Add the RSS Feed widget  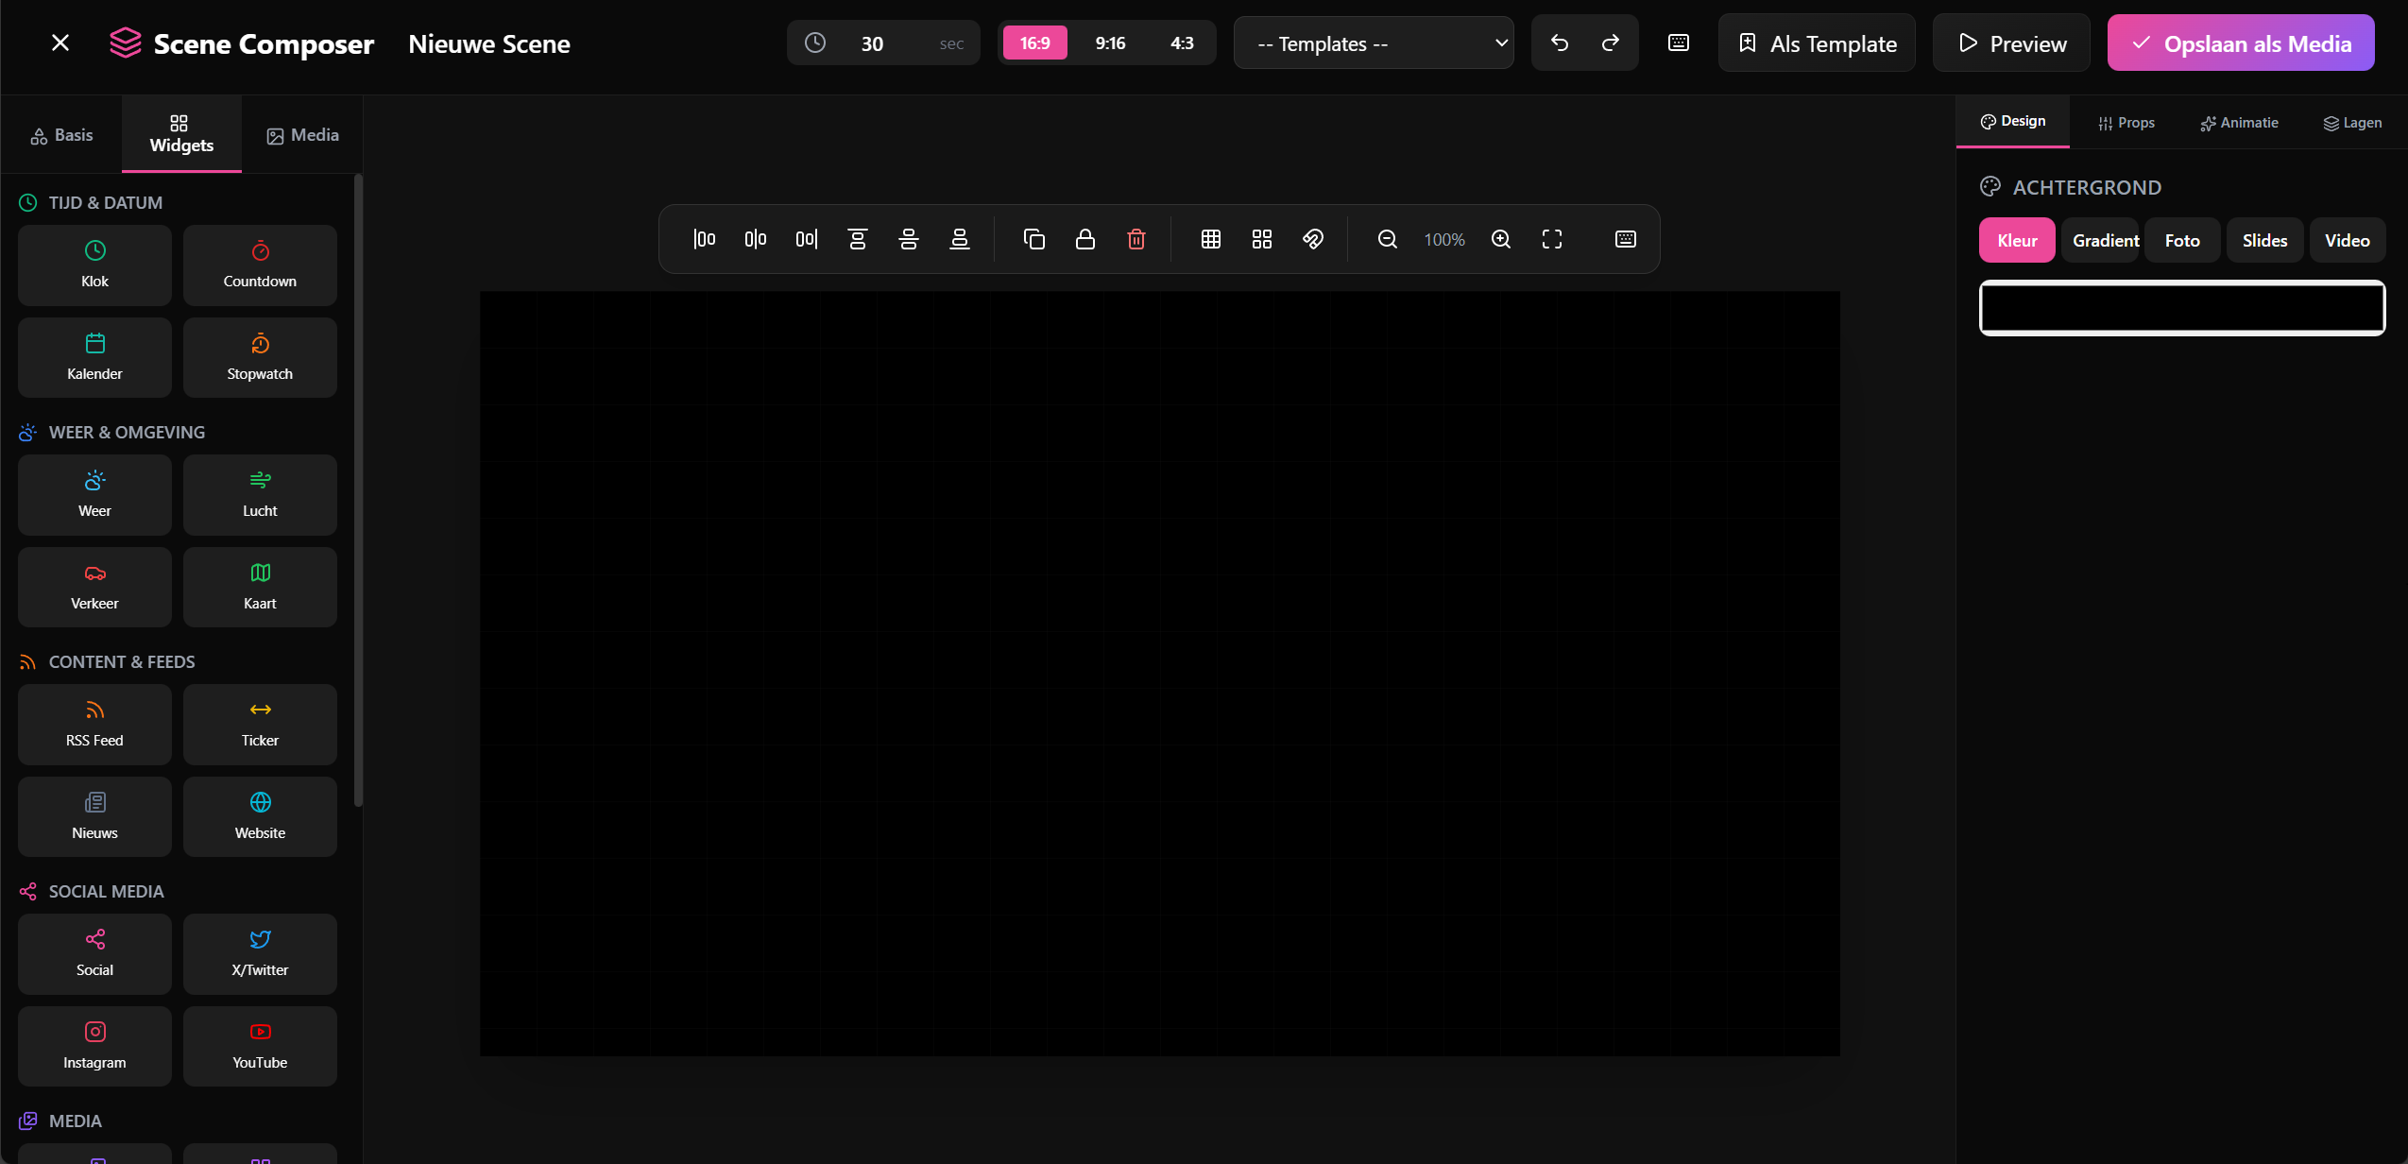click(x=94, y=724)
